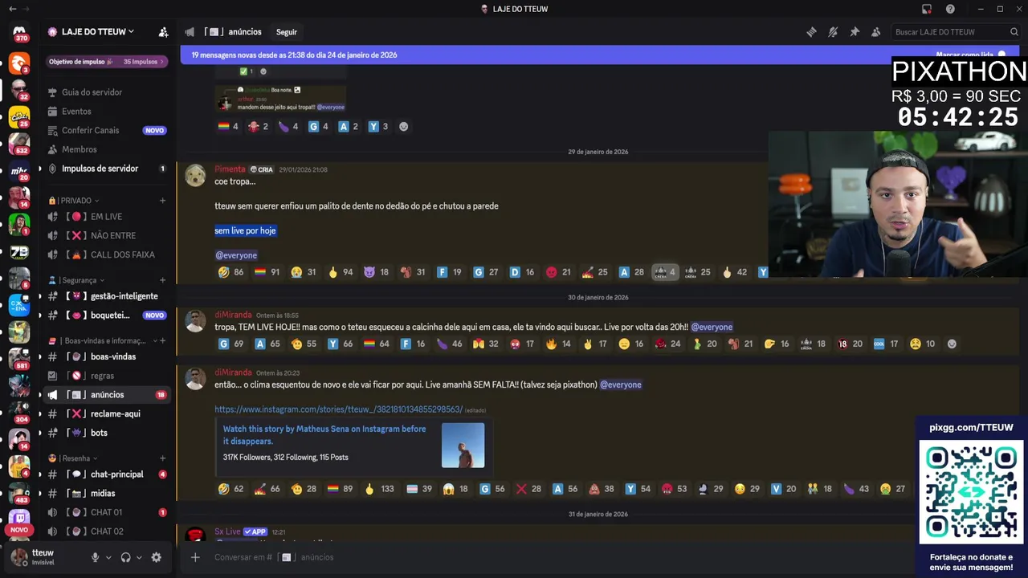1028x578 pixels.
Task: Click @everyone mention in Pimenta's message
Action: tap(236, 255)
